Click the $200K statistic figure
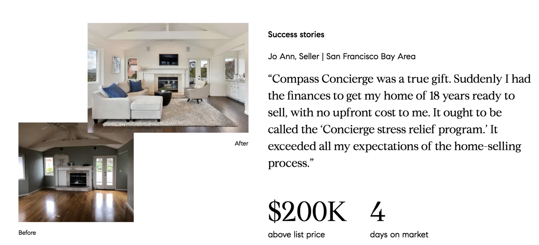Viewport: 539px width, 245px height. coord(307,212)
